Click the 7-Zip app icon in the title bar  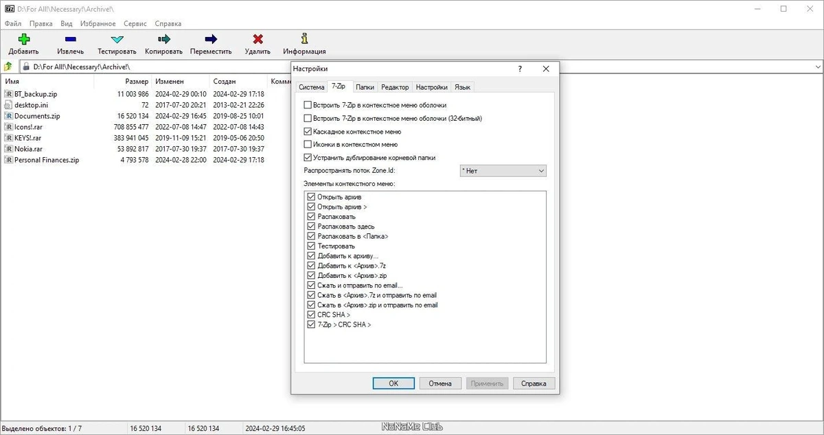click(x=9, y=8)
